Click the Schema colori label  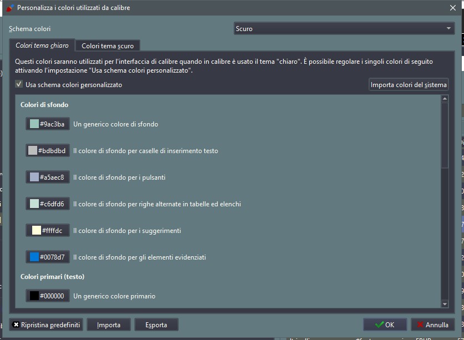coord(29,29)
